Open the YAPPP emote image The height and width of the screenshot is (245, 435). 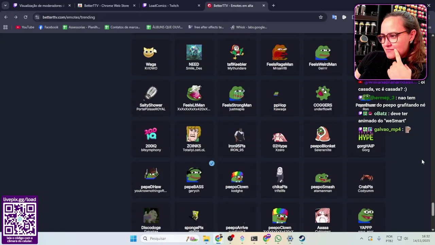click(x=366, y=215)
